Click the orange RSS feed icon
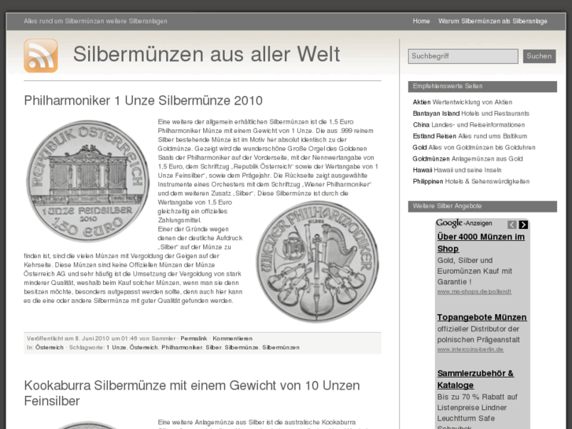 tap(41, 56)
